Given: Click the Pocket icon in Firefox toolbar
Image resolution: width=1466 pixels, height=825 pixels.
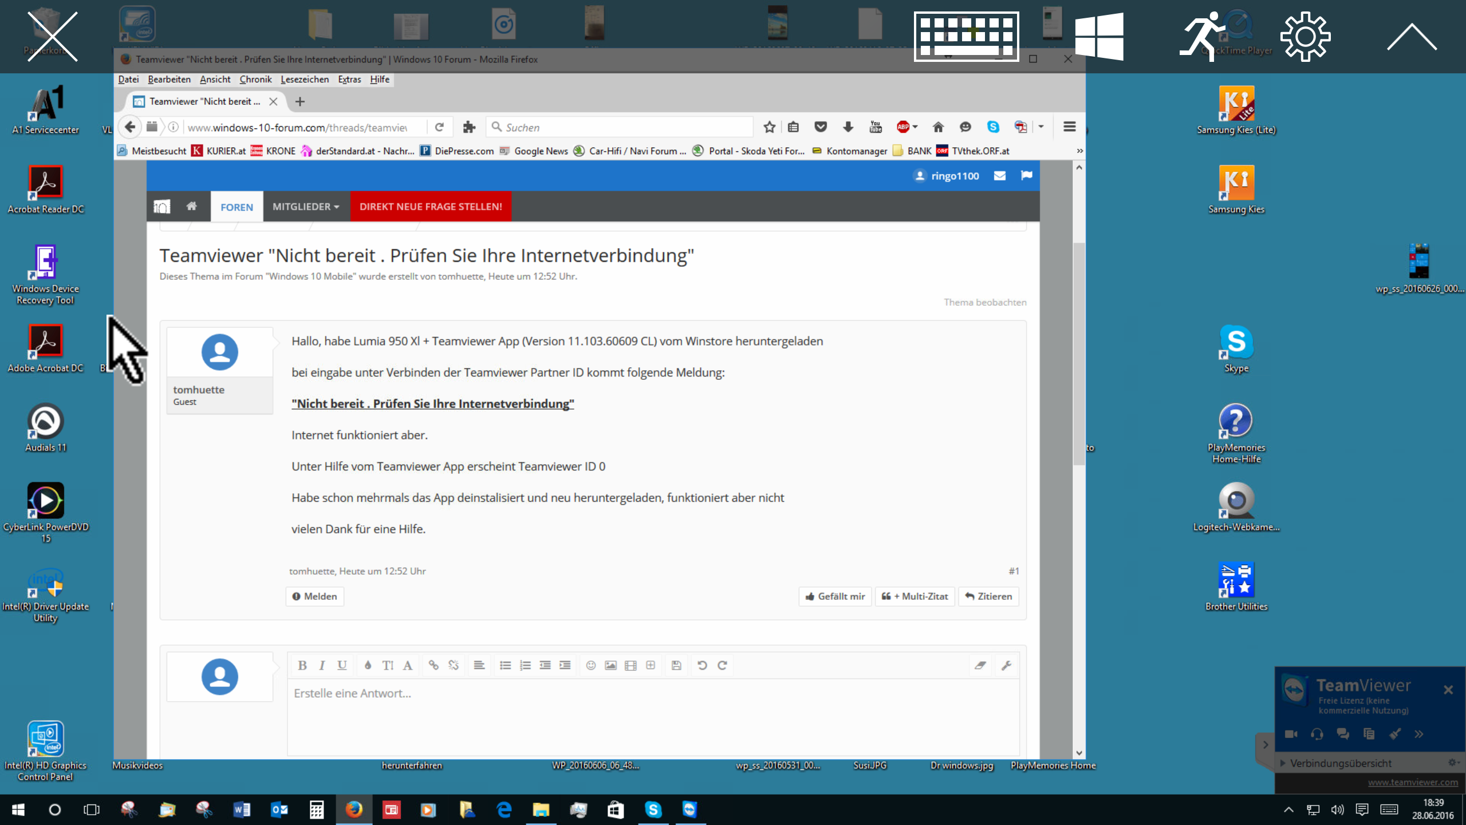Looking at the screenshot, I should [x=820, y=127].
